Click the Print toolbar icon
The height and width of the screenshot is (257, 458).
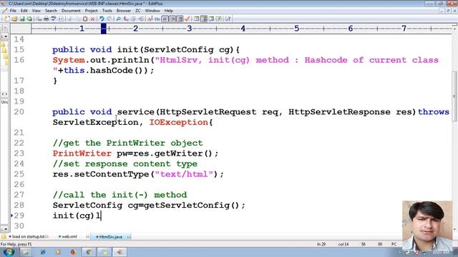[46, 19]
